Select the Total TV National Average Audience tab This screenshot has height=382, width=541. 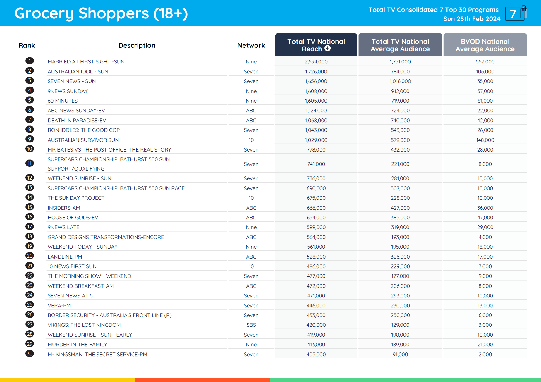point(400,45)
